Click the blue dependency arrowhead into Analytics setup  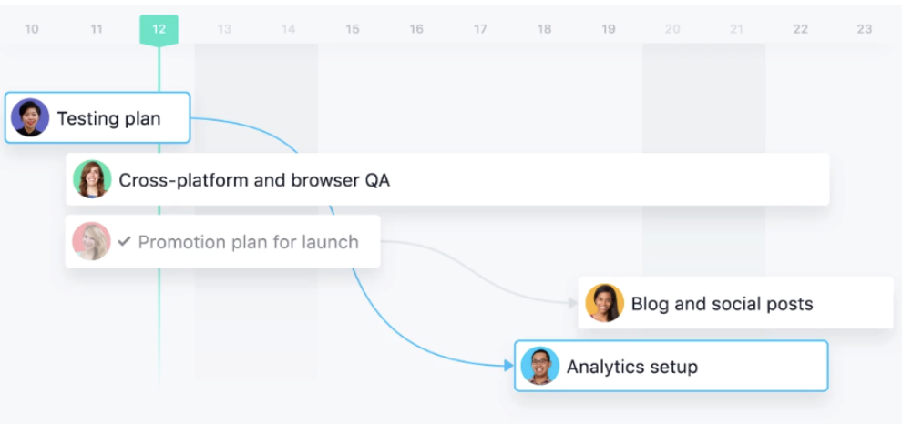[x=508, y=366]
